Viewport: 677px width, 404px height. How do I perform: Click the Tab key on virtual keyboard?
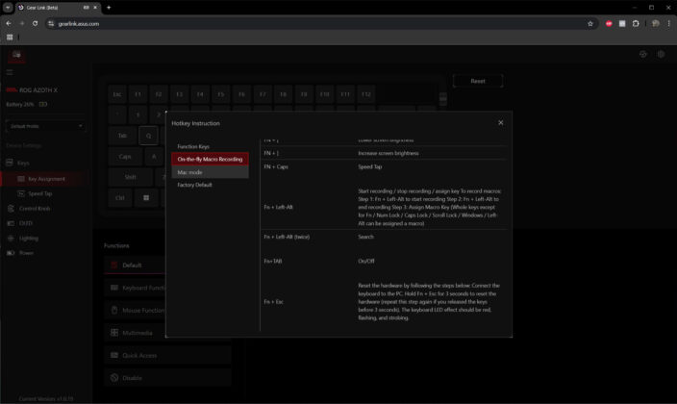pos(123,136)
